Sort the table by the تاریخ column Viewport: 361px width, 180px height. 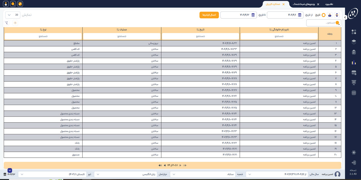click(200, 30)
